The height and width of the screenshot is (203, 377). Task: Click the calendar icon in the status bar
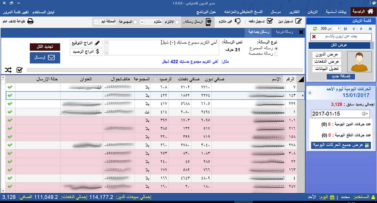tap(332, 197)
